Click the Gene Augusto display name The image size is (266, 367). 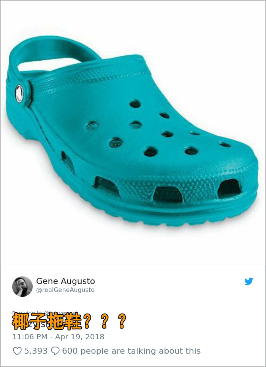click(x=65, y=281)
